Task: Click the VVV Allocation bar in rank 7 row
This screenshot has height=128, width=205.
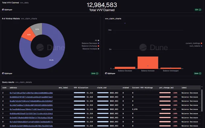Action: click(x=79, y=114)
